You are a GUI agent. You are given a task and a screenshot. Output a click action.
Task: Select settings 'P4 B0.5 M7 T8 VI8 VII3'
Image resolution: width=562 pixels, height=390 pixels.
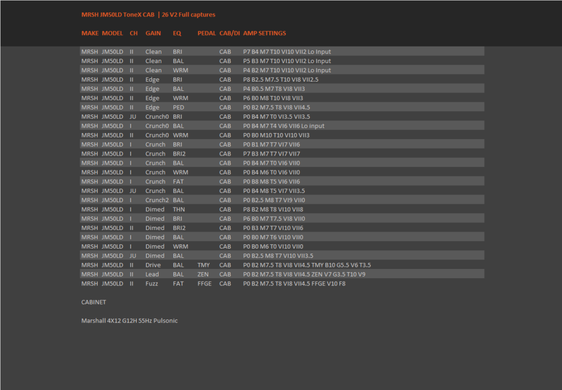(274, 89)
